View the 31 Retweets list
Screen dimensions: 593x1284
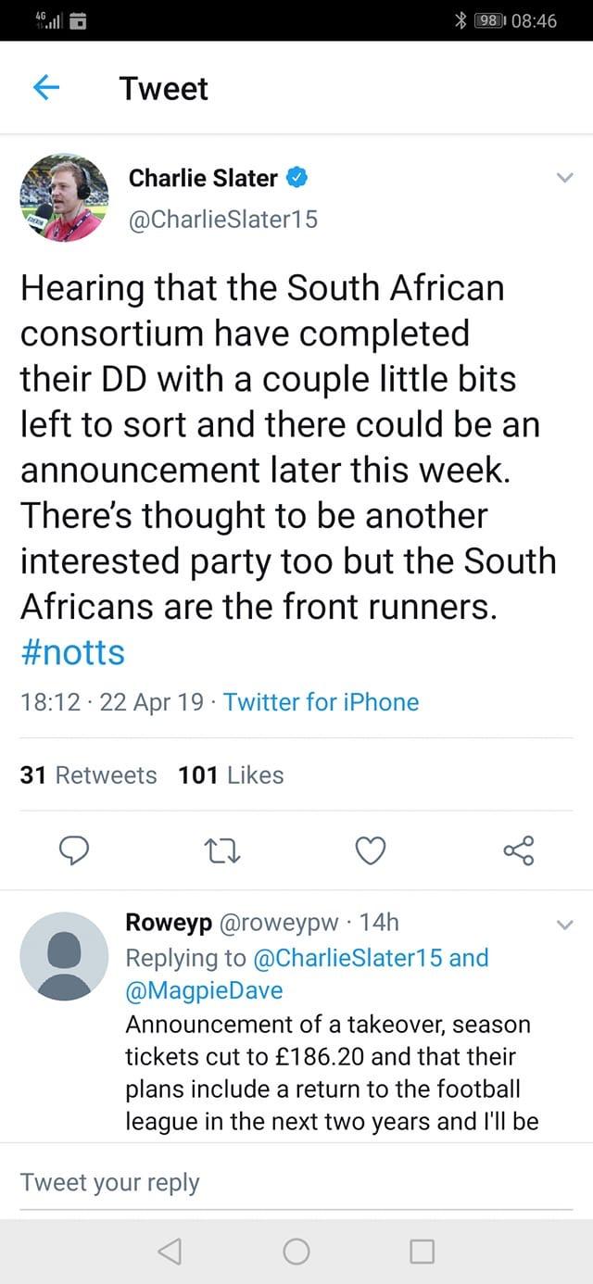(89, 774)
